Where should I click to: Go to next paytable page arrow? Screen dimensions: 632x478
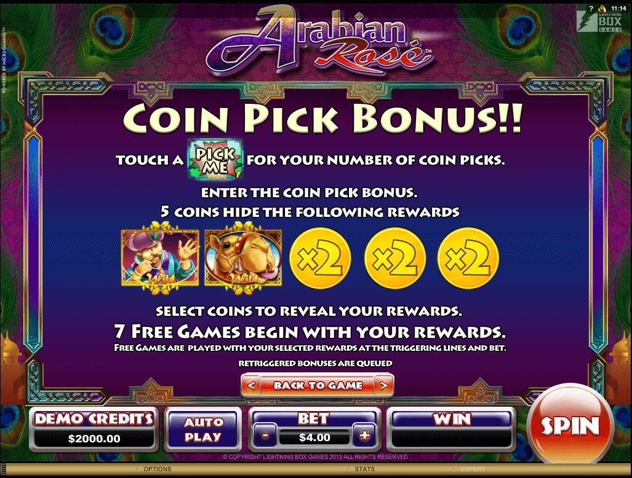point(383,385)
